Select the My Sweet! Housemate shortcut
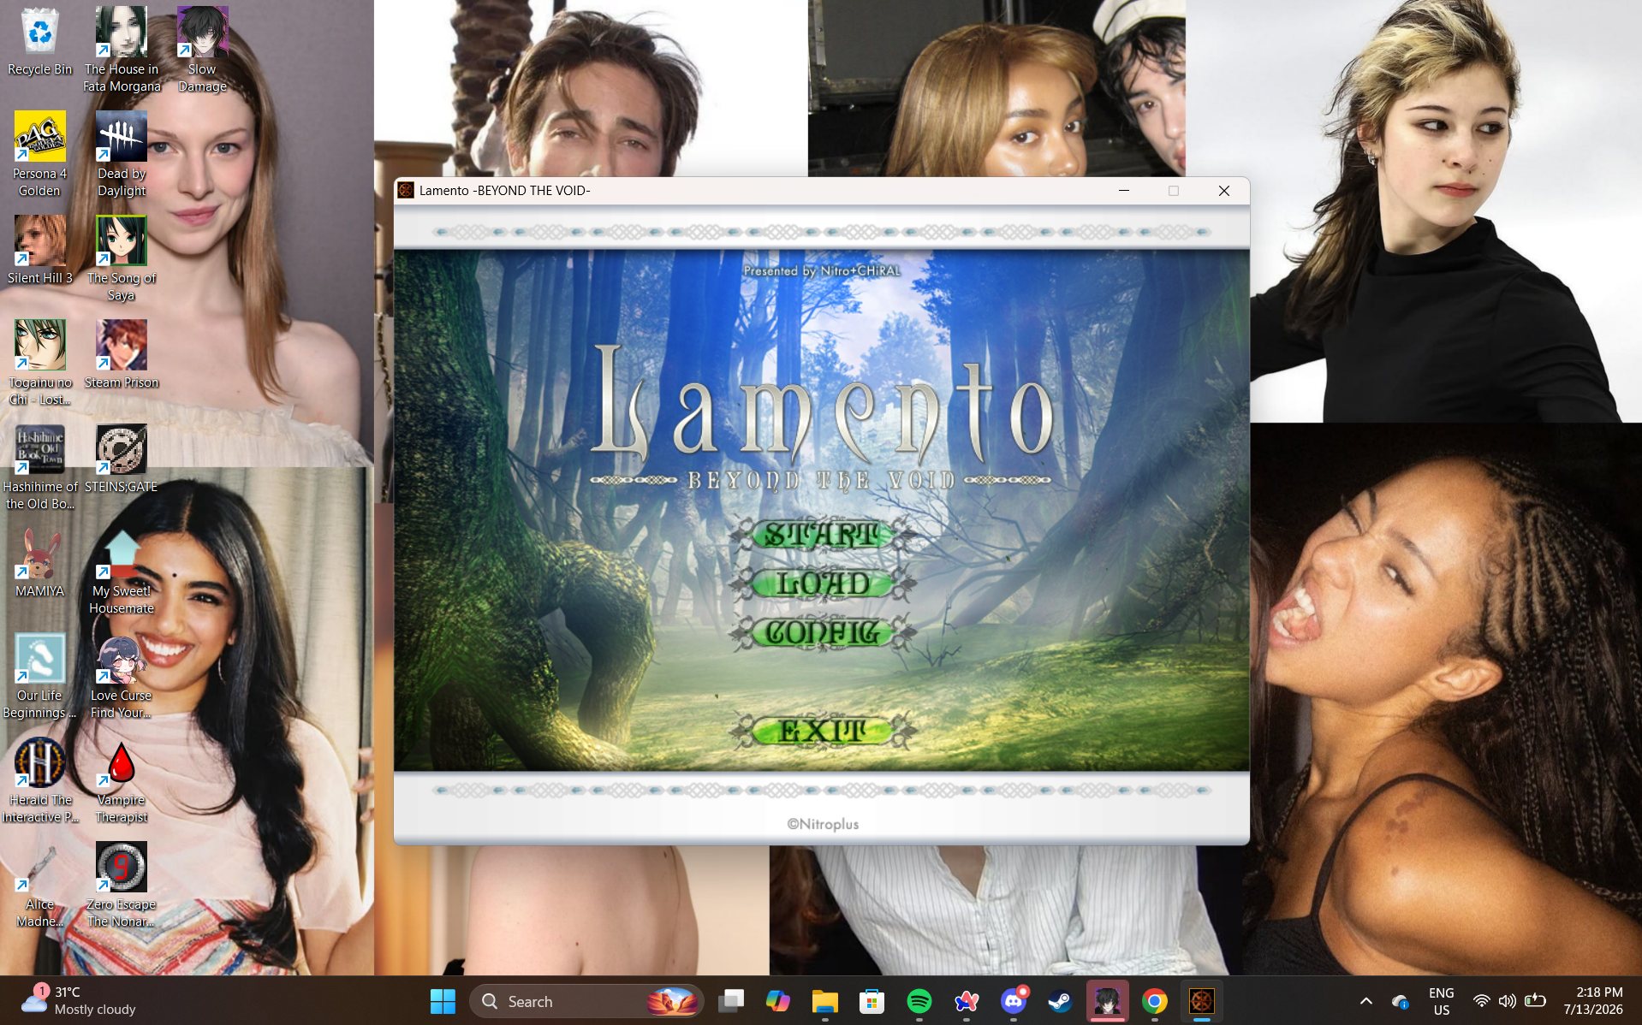 coord(122,572)
